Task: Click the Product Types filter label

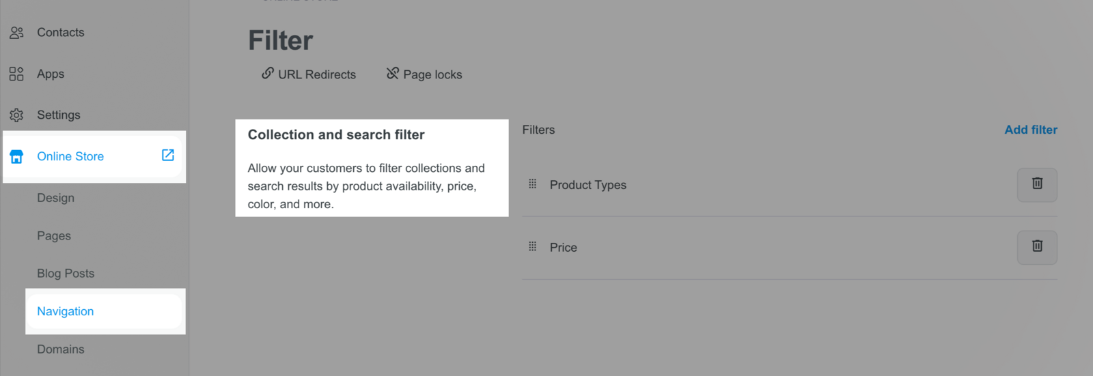Action: (x=588, y=185)
